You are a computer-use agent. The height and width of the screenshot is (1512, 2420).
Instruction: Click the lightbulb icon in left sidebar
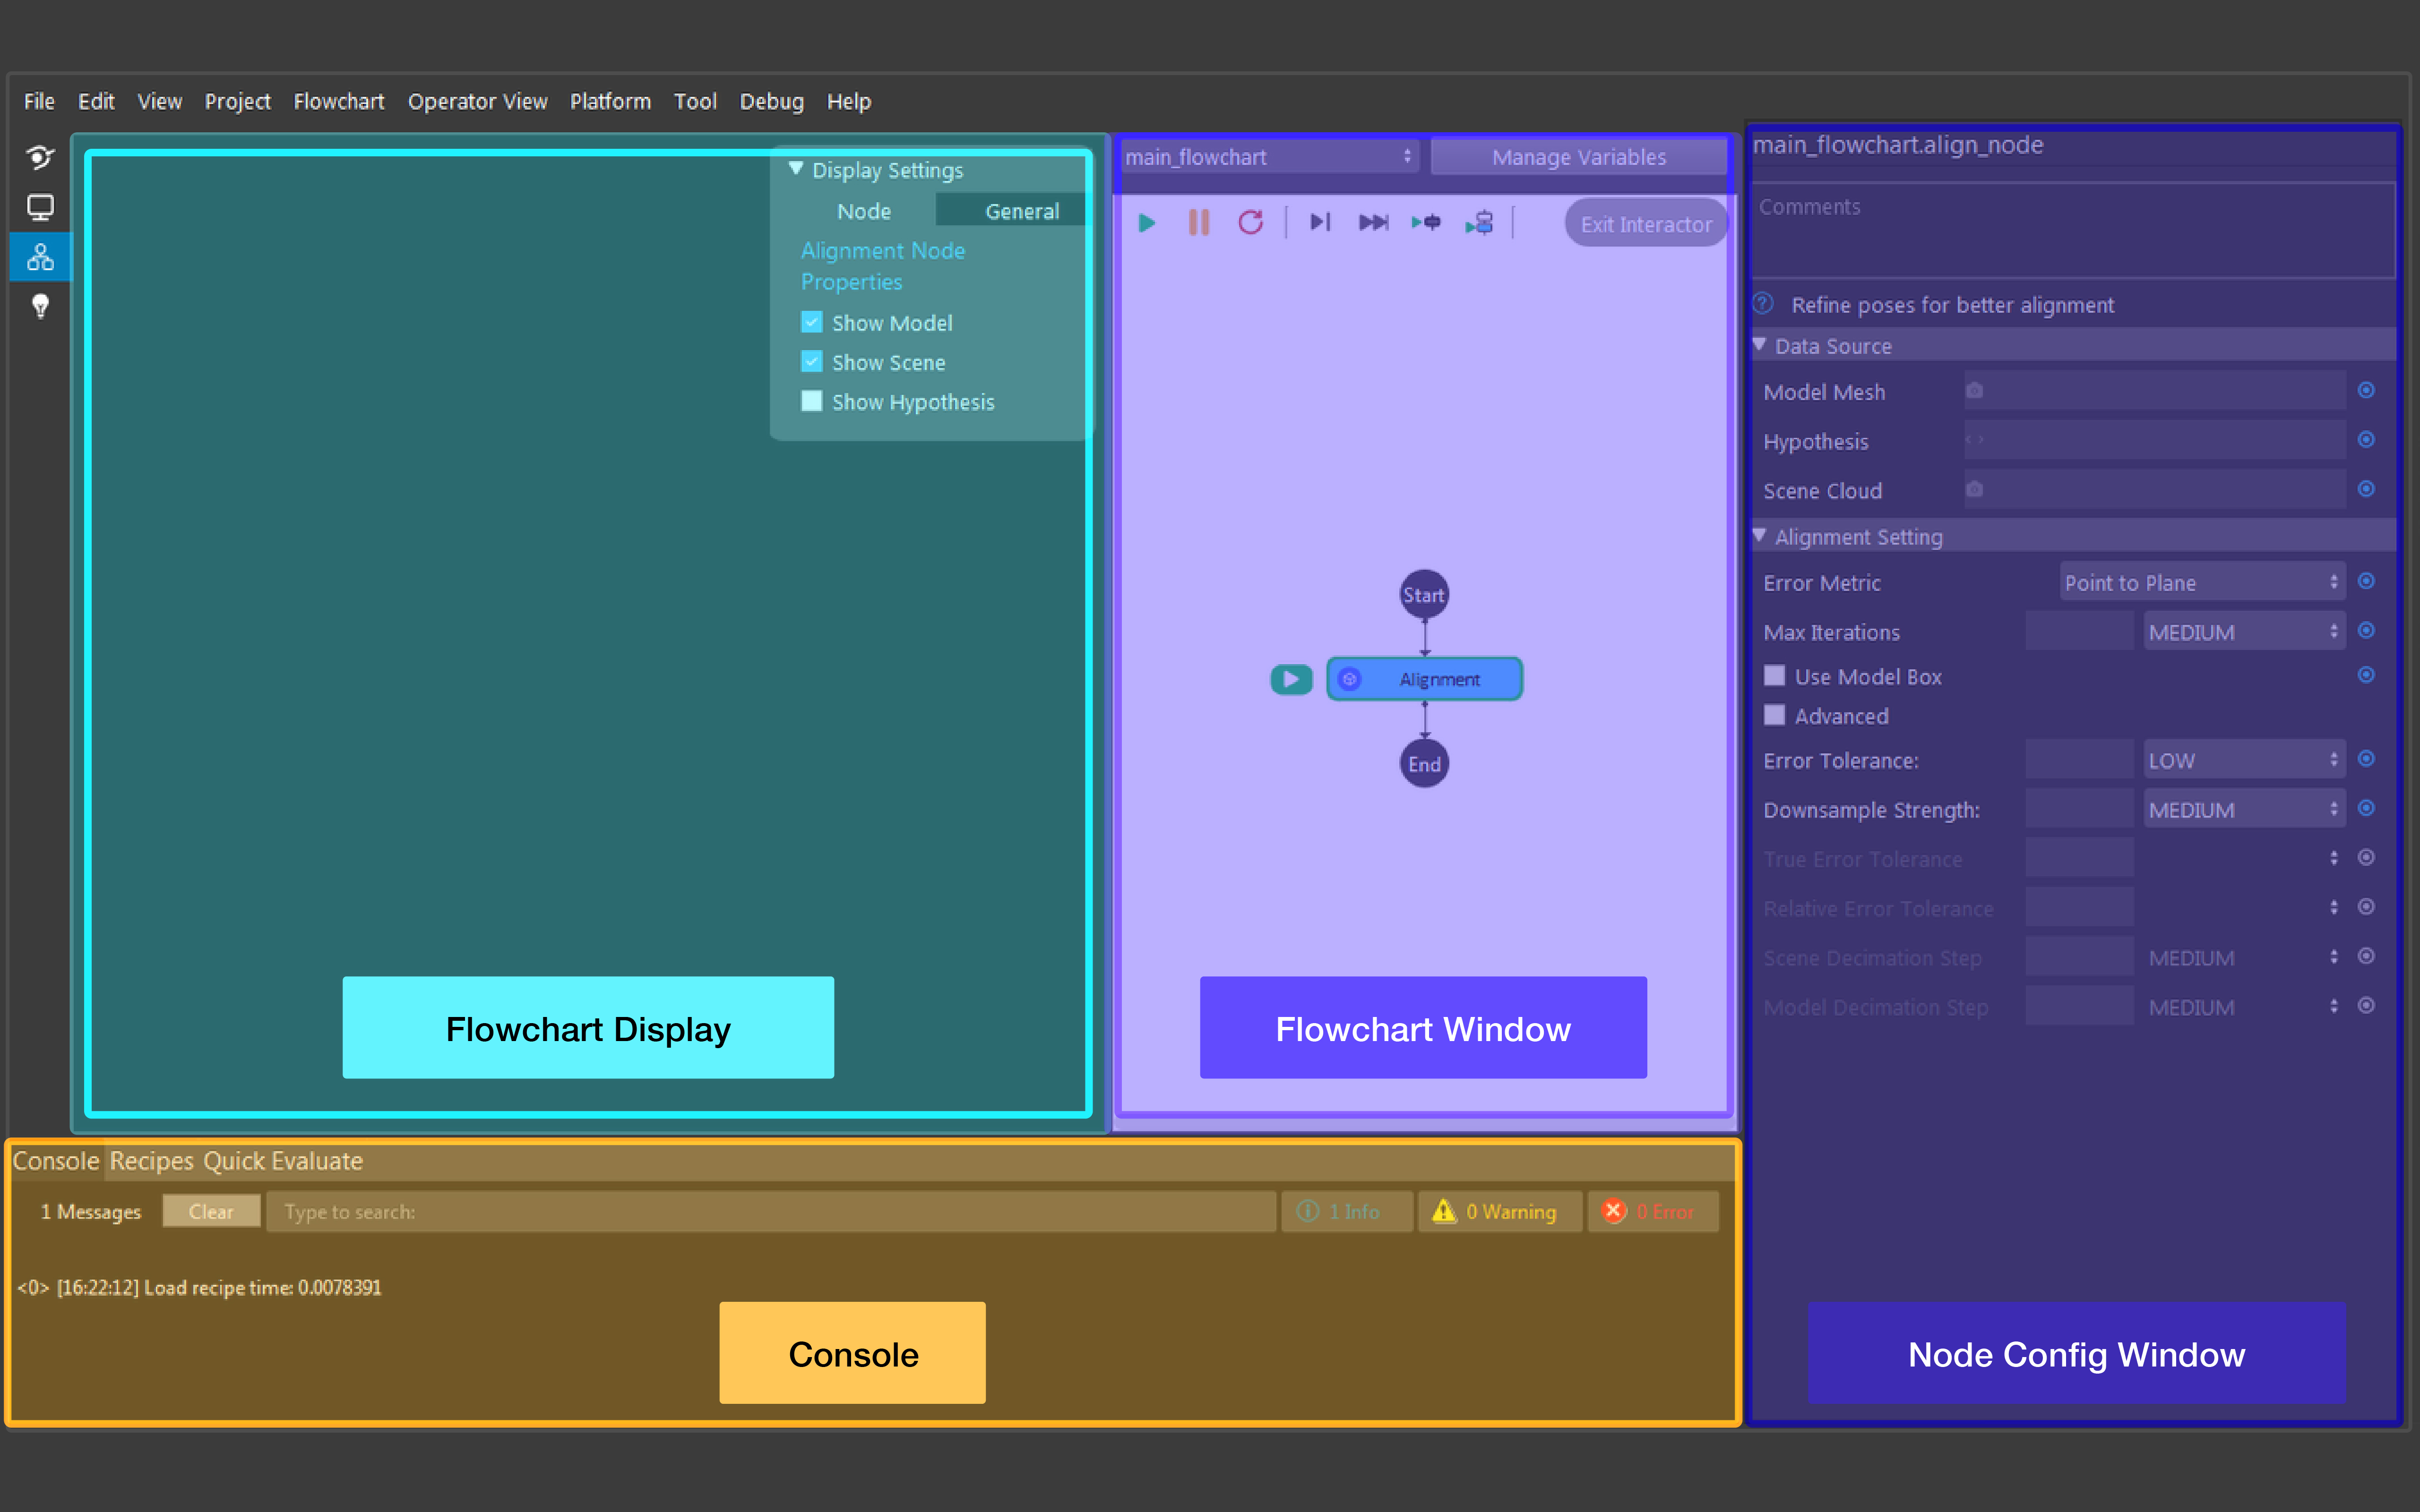(x=40, y=306)
